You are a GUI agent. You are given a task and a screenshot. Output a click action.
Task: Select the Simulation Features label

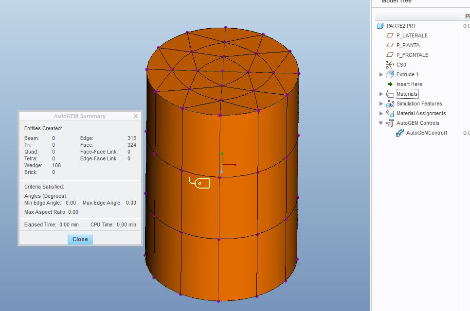point(419,104)
